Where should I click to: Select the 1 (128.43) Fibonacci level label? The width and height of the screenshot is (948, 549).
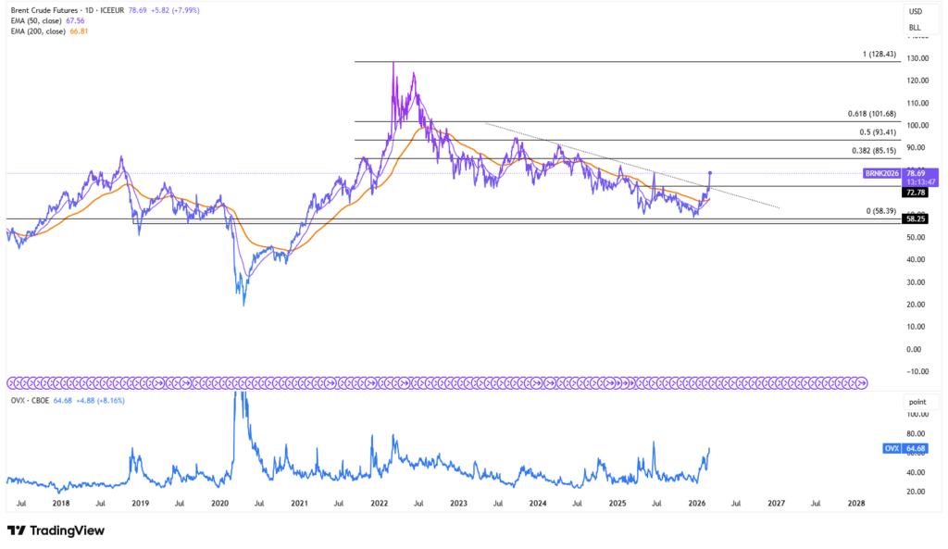click(x=879, y=55)
